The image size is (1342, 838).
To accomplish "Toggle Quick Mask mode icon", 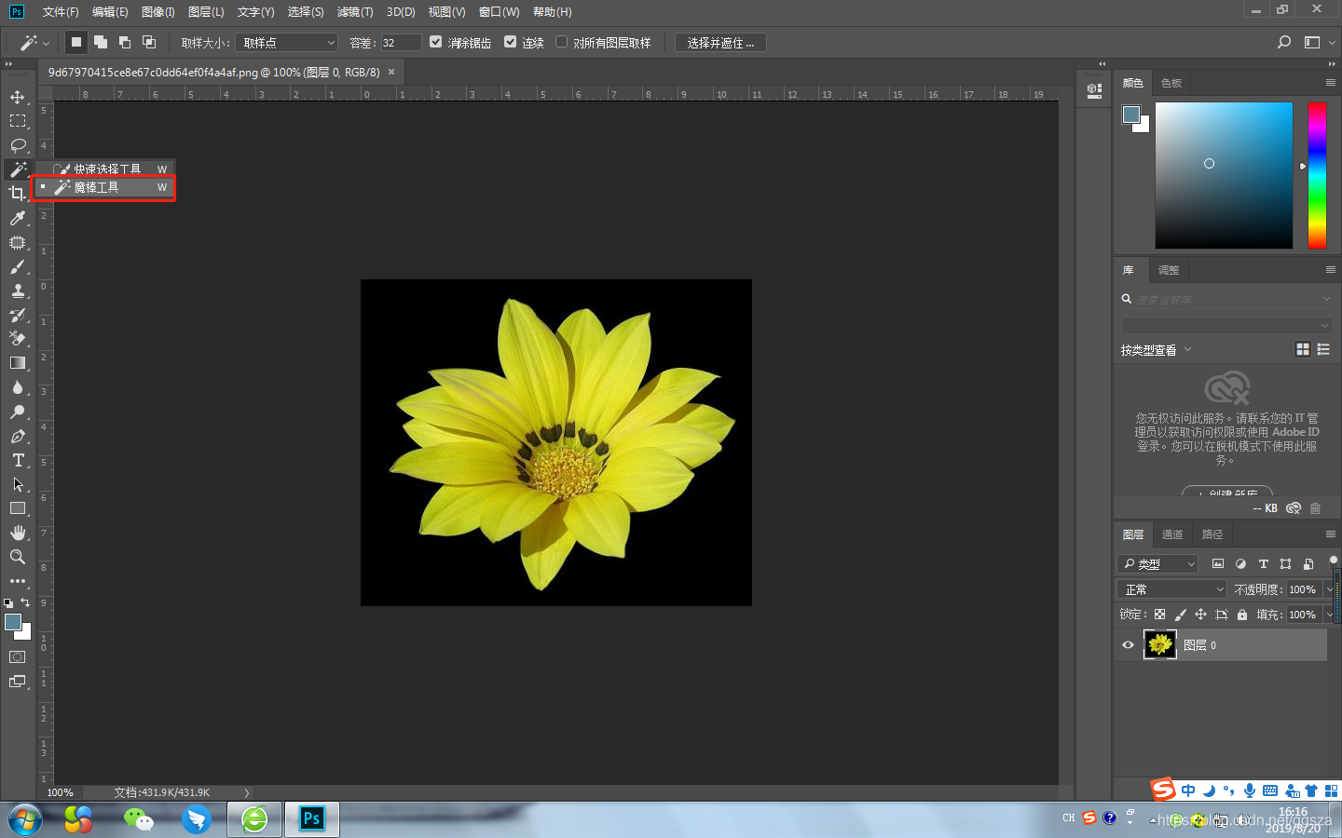I will tap(17, 656).
